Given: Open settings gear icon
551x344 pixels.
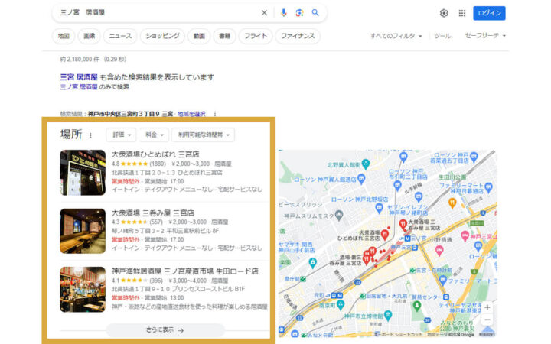Looking at the screenshot, I should [444, 13].
